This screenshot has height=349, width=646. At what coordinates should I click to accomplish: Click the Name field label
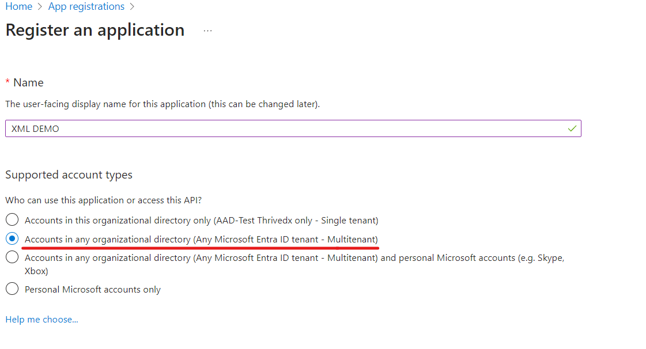[x=28, y=82]
